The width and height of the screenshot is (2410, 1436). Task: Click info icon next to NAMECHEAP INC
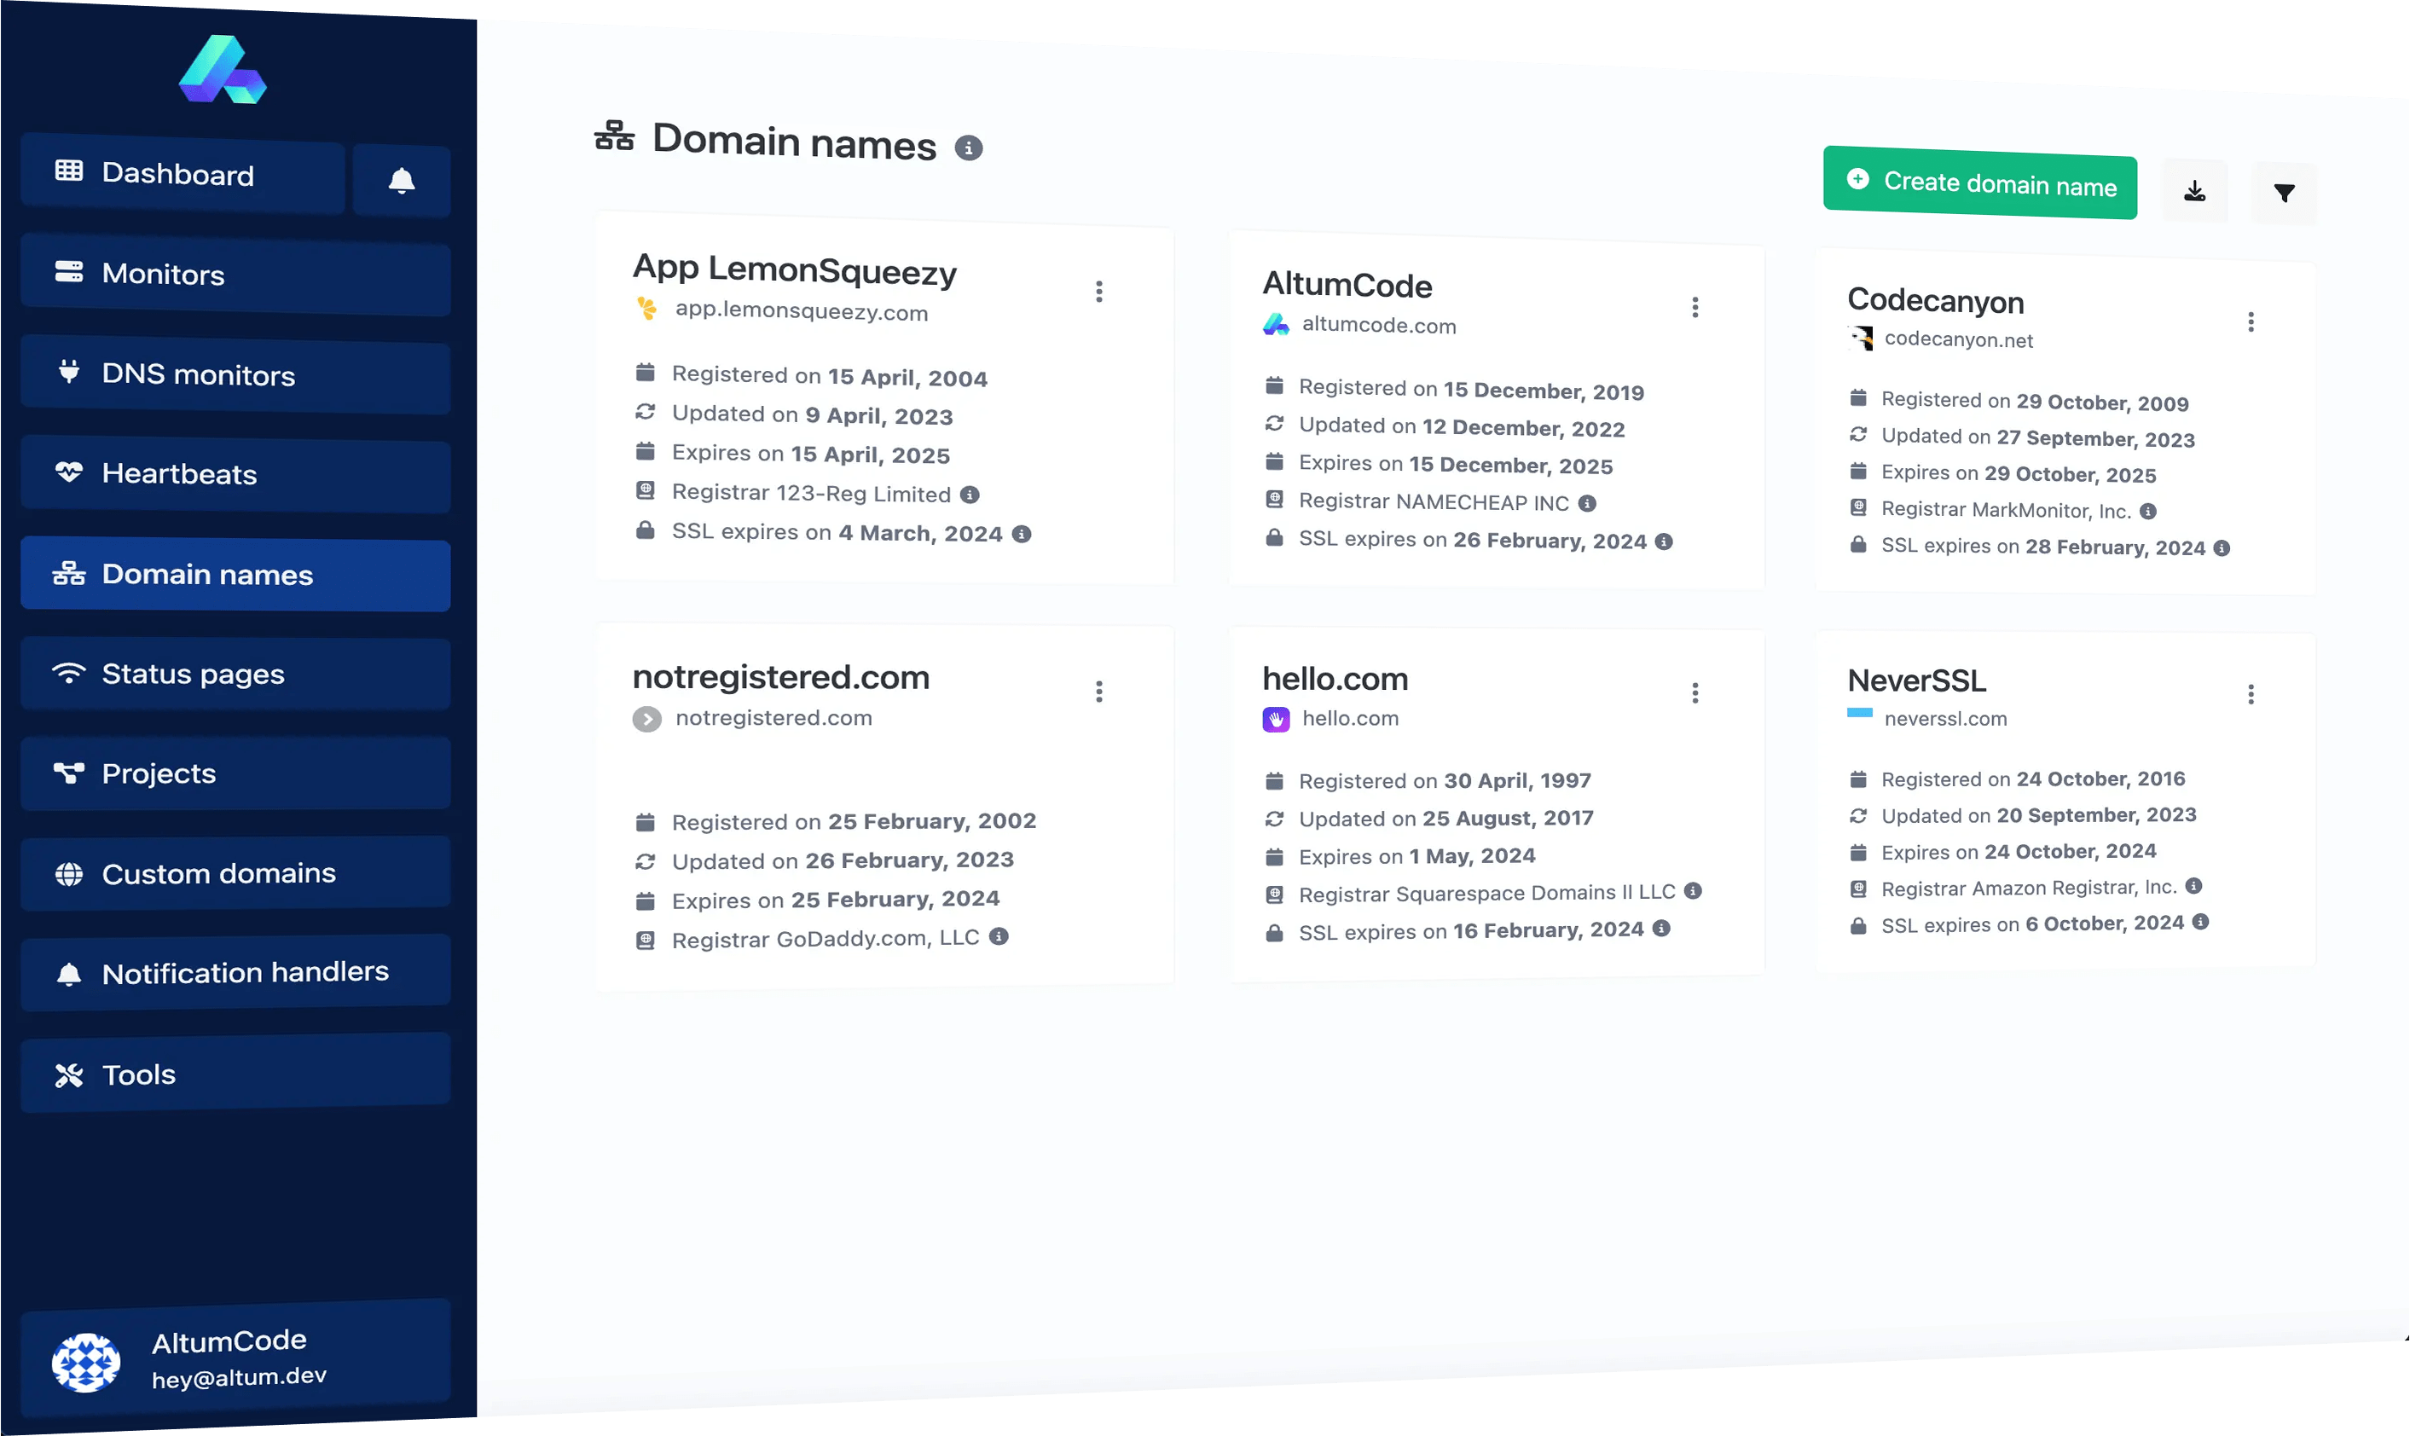(1588, 503)
